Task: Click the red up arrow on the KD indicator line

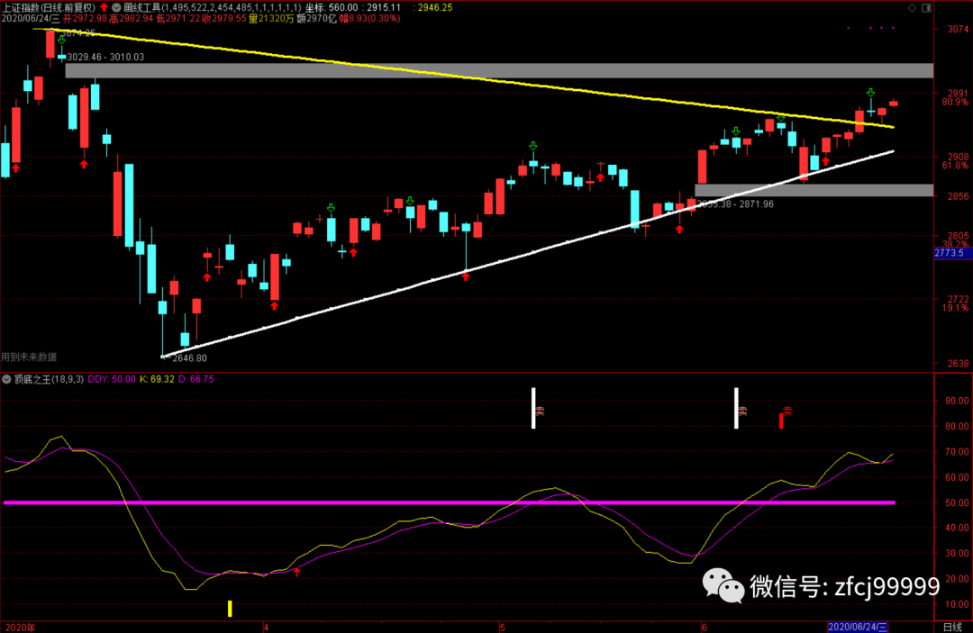Action: (x=296, y=572)
